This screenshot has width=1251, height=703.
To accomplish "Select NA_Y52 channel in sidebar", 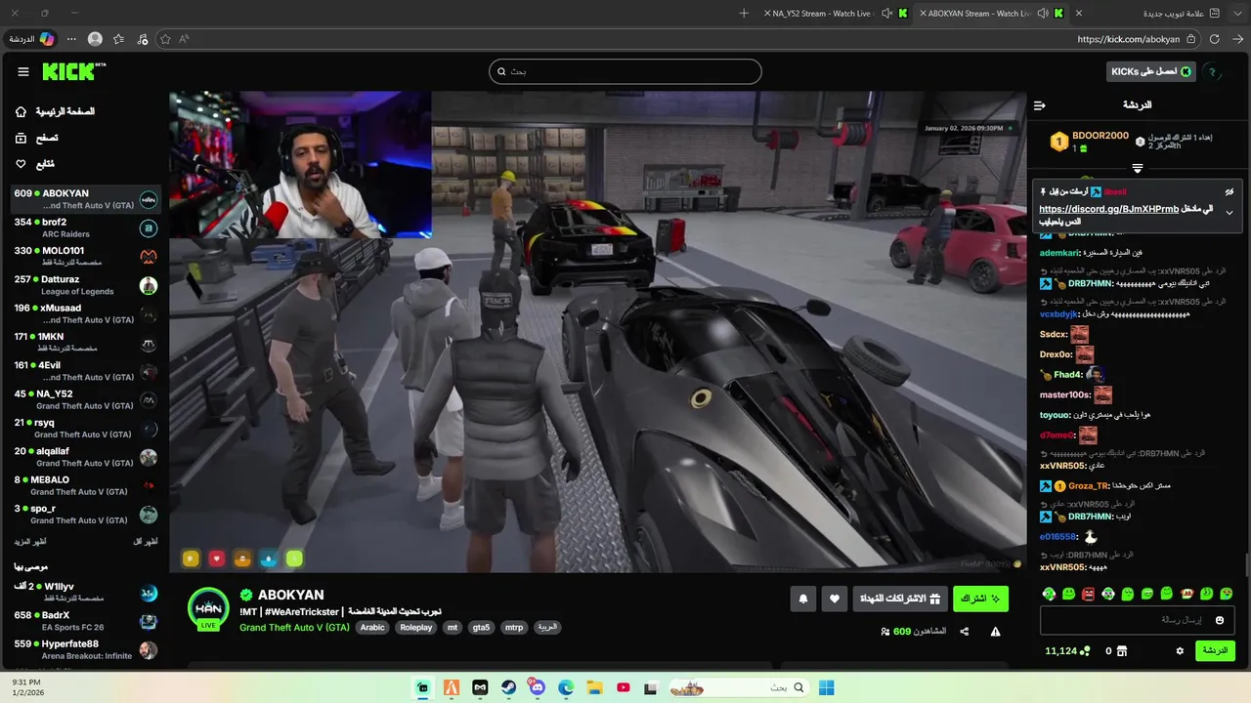I will tap(85, 399).
